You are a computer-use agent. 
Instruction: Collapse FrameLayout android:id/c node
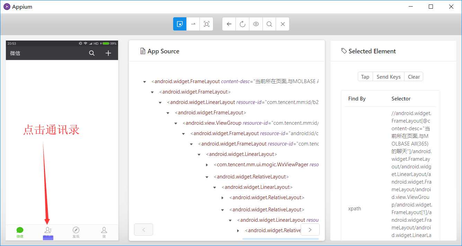pyautogui.click(x=184, y=134)
